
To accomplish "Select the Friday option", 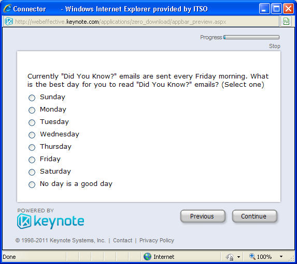I will click(x=32, y=160).
